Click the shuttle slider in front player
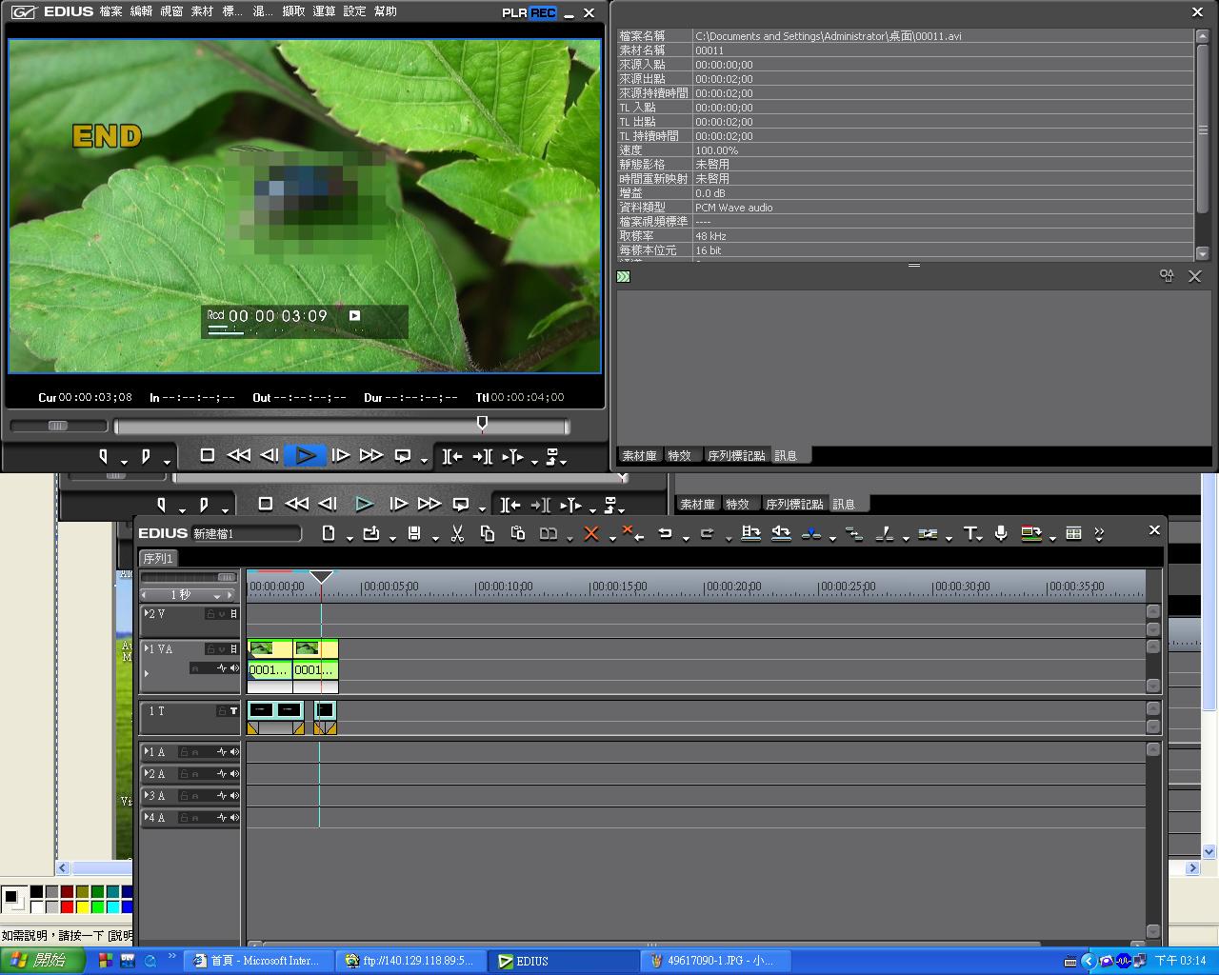Screen dimensions: 1219x975 click(x=58, y=426)
